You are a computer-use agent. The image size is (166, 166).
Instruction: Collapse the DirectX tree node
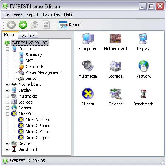(x=7, y=114)
